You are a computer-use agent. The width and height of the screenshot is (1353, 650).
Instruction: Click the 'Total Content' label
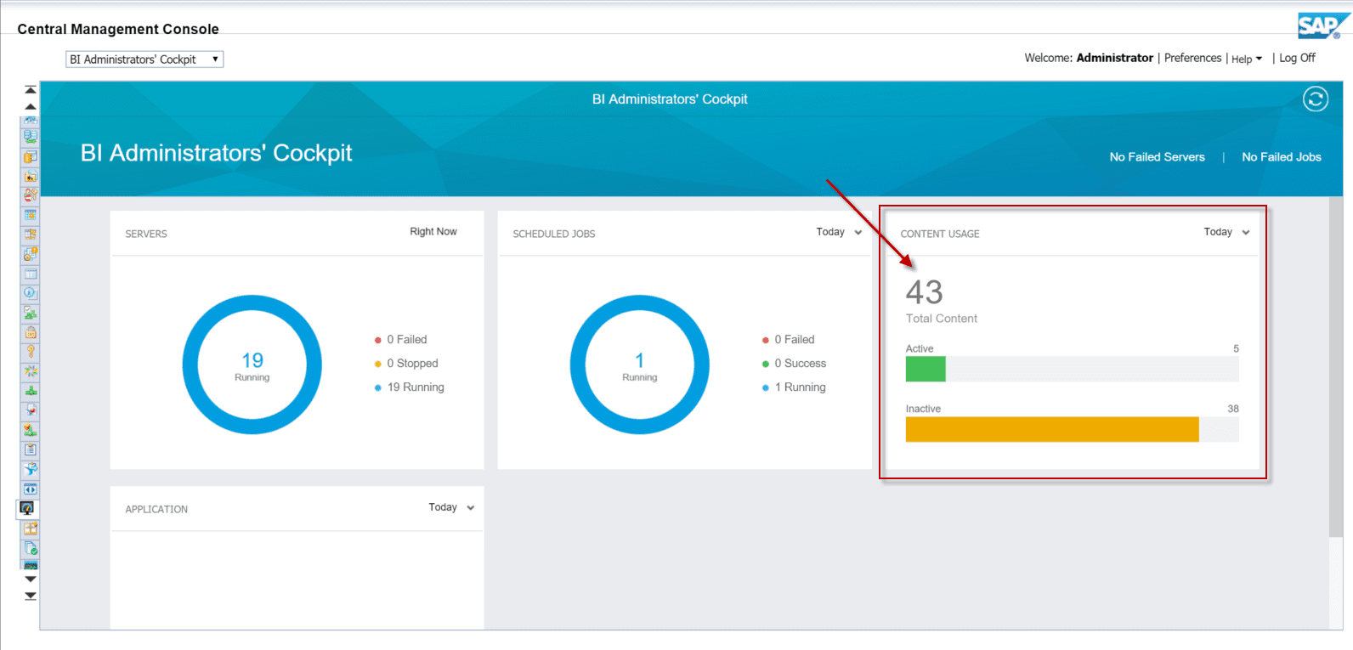pyautogui.click(x=942, y=319)
